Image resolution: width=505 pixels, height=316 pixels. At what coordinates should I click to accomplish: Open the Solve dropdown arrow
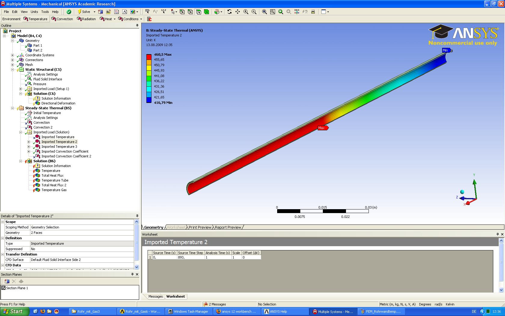pos(94,12)
